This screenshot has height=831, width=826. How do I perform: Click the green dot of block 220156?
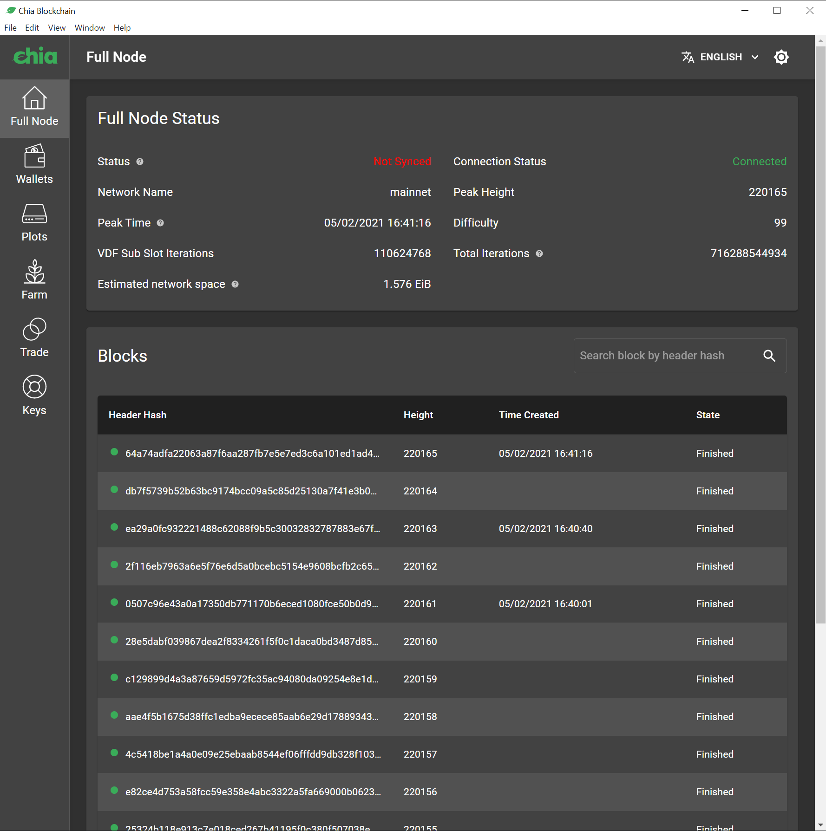[x=114, y=791]
